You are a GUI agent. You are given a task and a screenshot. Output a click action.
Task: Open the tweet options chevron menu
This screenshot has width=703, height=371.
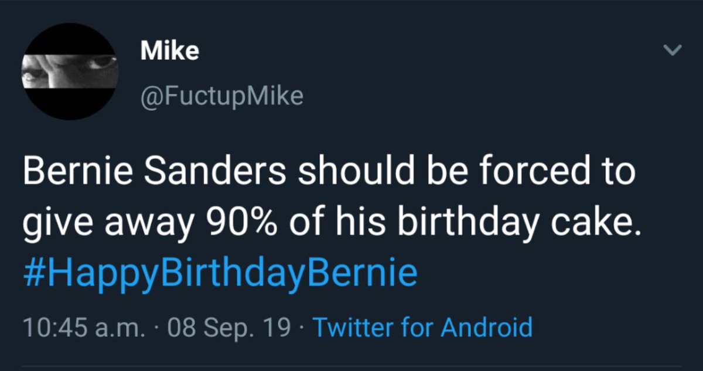[675, 52]
